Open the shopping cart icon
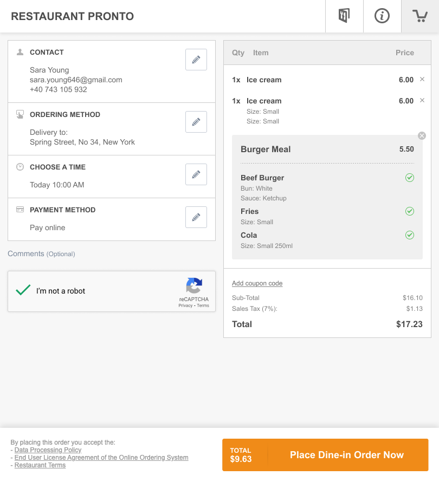The width and height of the screenshot is (439, 482). pos(420,16)
